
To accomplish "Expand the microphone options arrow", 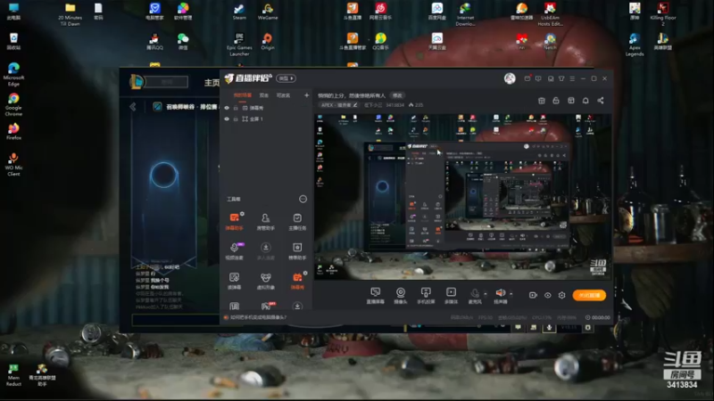I will click(486, 294).
